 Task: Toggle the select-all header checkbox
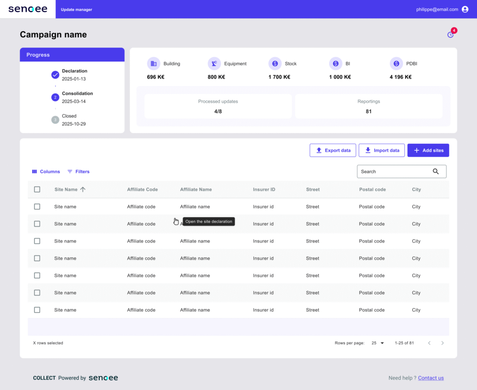[x=37, y=189]
